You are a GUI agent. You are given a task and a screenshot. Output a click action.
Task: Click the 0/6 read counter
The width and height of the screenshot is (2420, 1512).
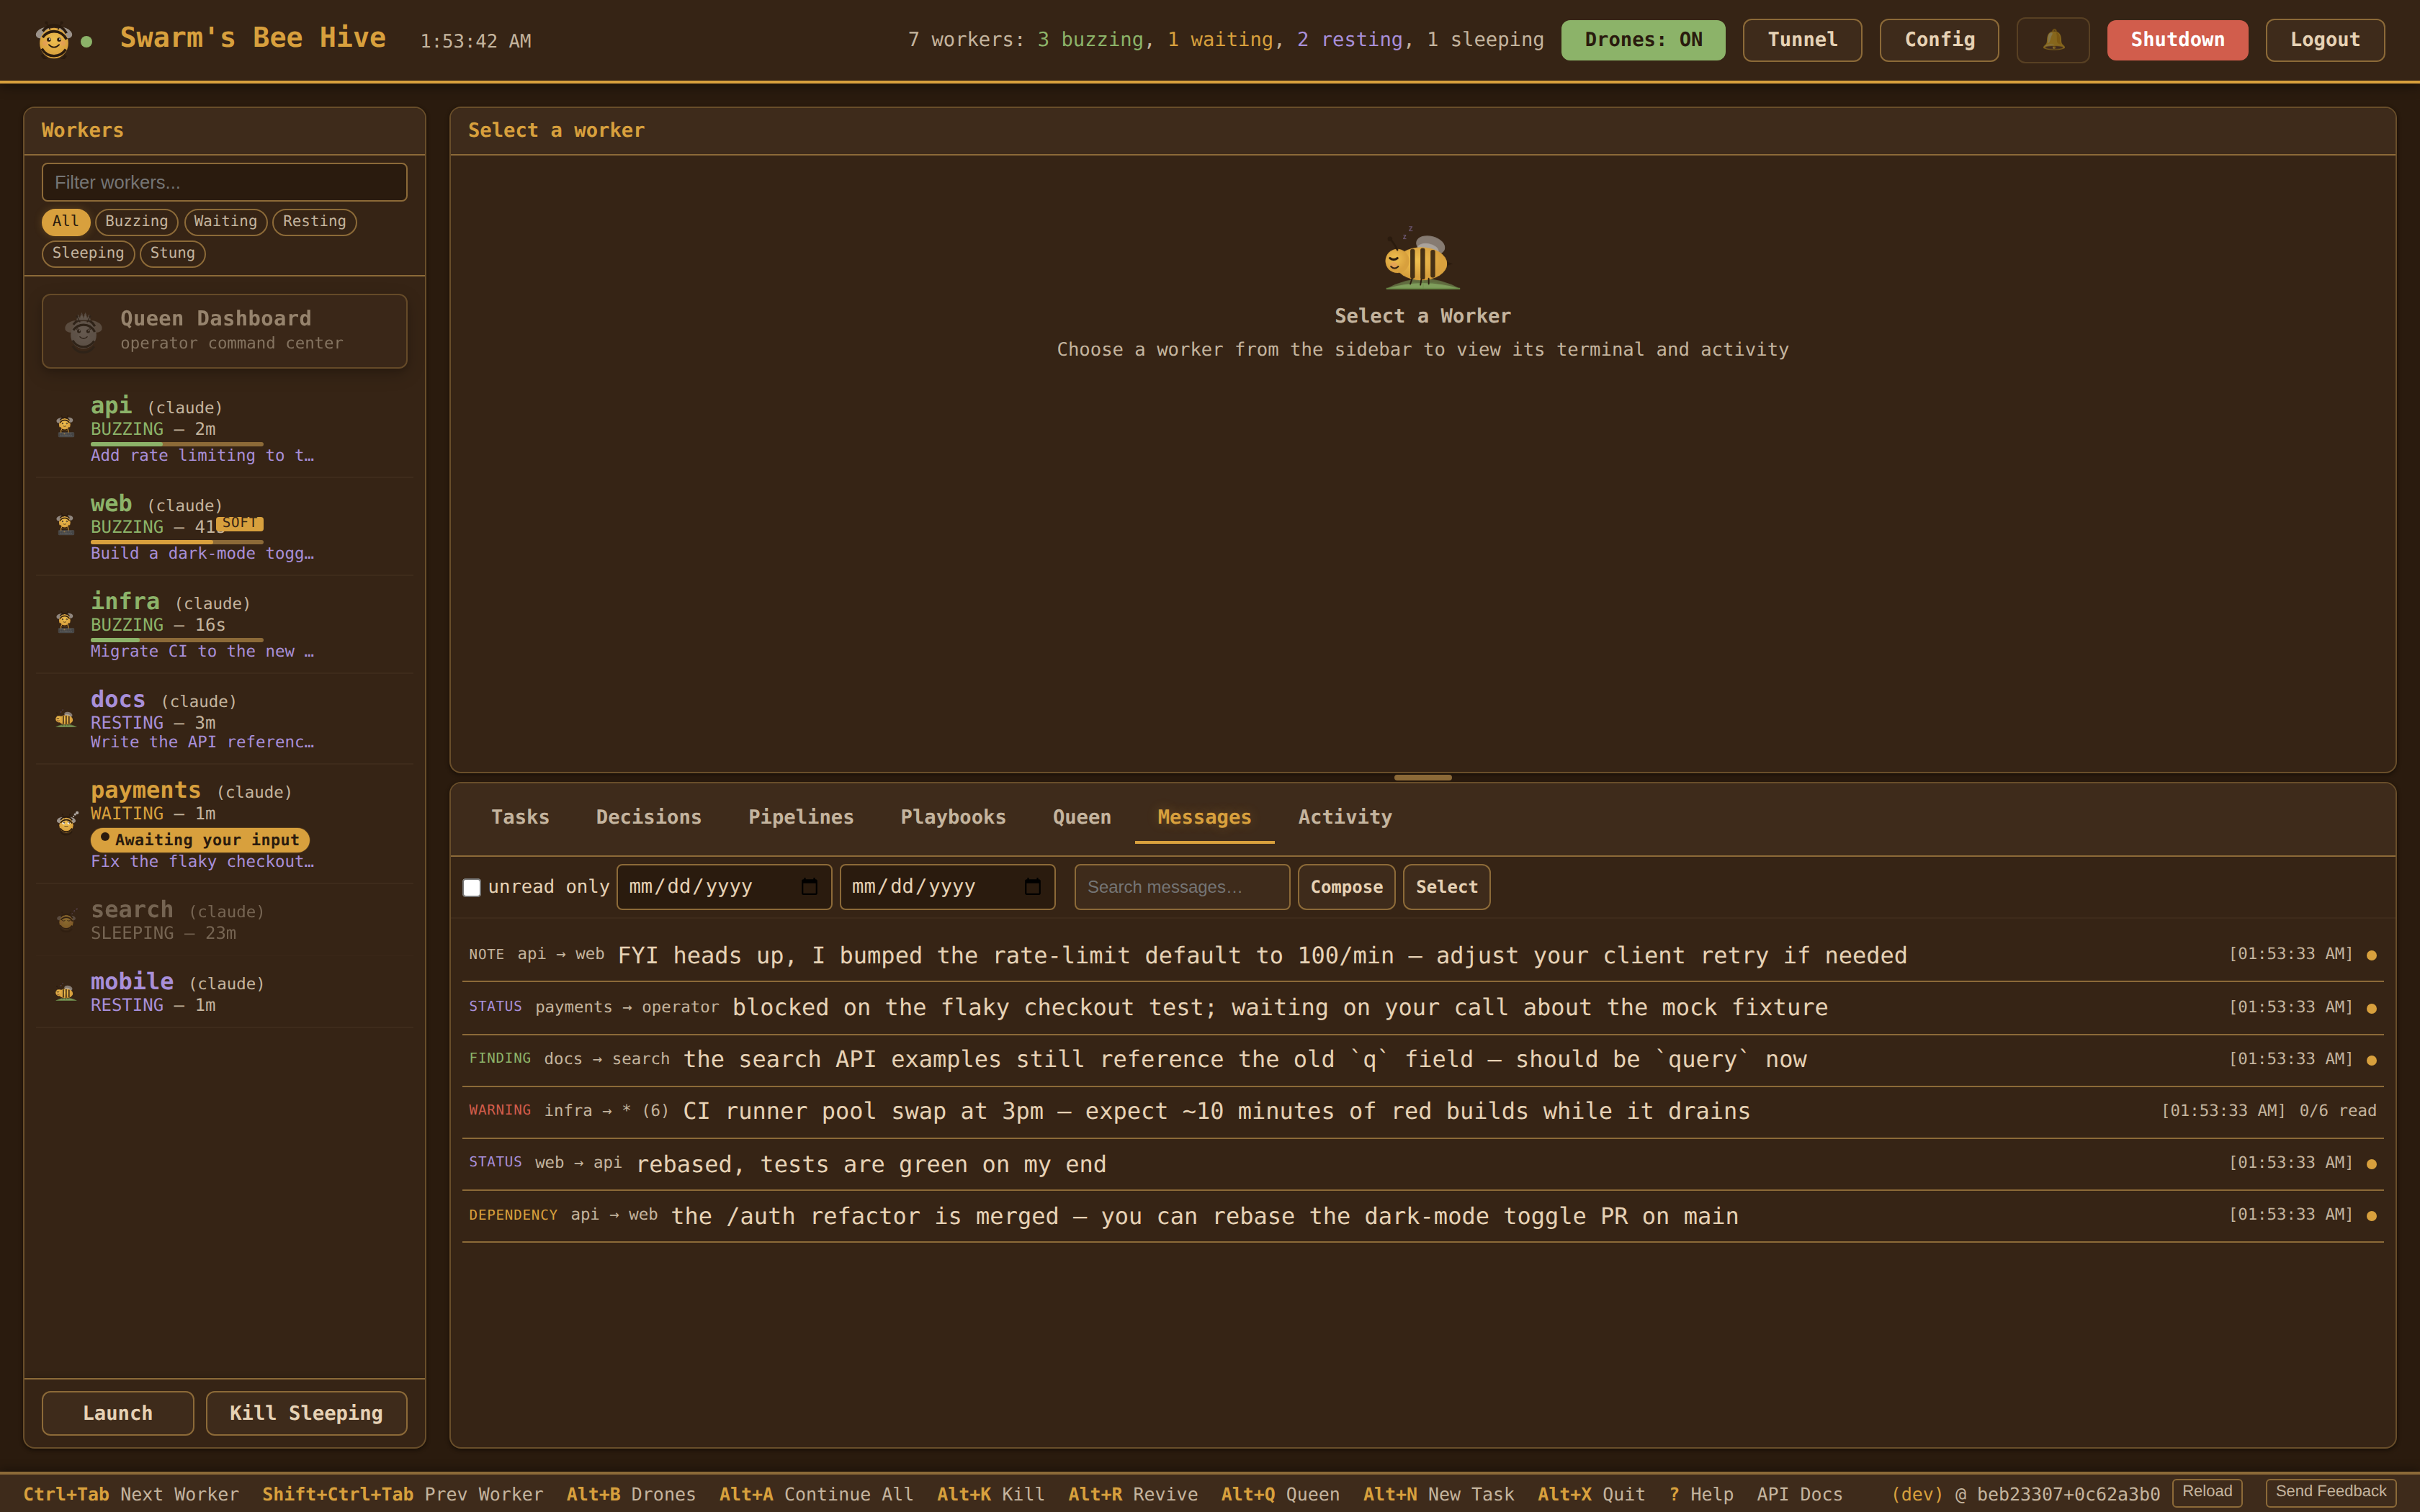(x=2337, y=1111)
